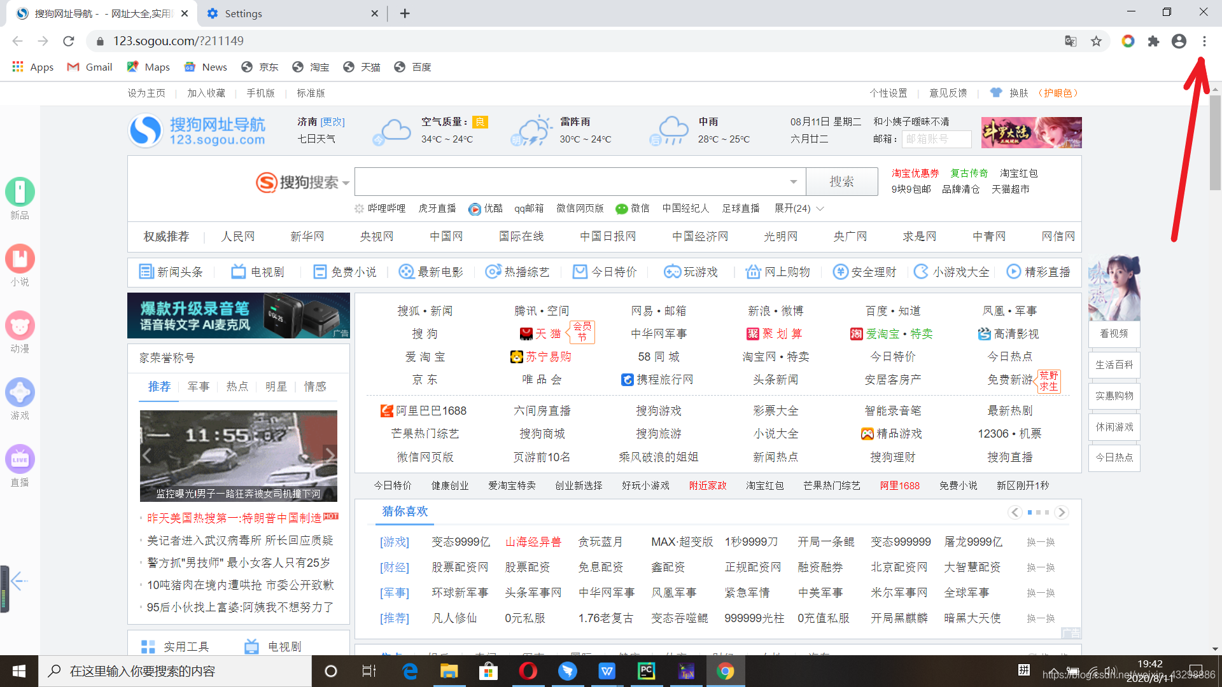
Task: Switch to 标准版 standard version
Action: [x=311, y=93]
